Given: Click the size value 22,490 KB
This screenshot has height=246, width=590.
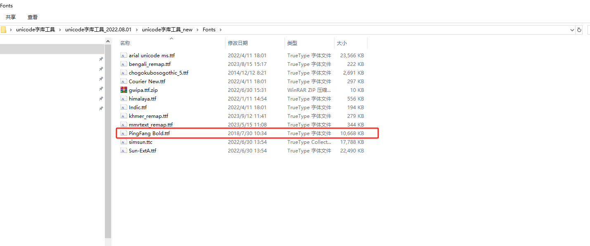Looking at the screenshot, I should click(352, 150).
